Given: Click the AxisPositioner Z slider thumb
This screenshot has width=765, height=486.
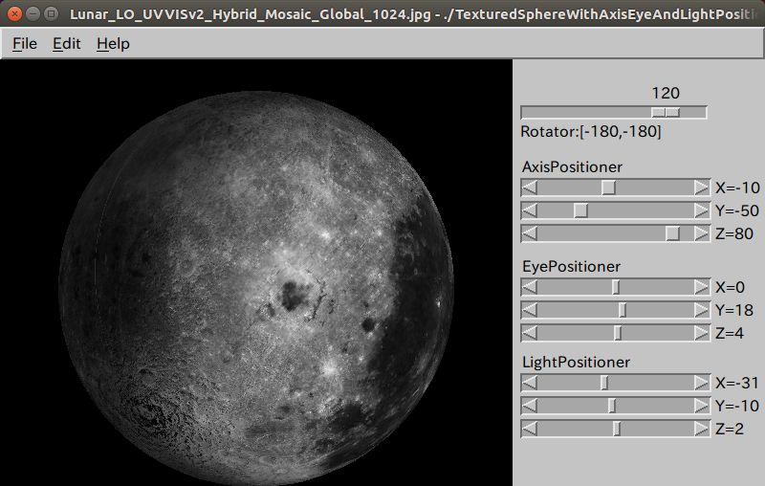Looking at the screenshot, I should click(673, 233).
